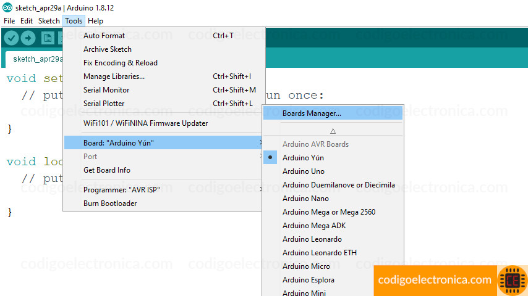
Task: Select Arduino Leonardo ETH board
Action: (x=333, y=253)
